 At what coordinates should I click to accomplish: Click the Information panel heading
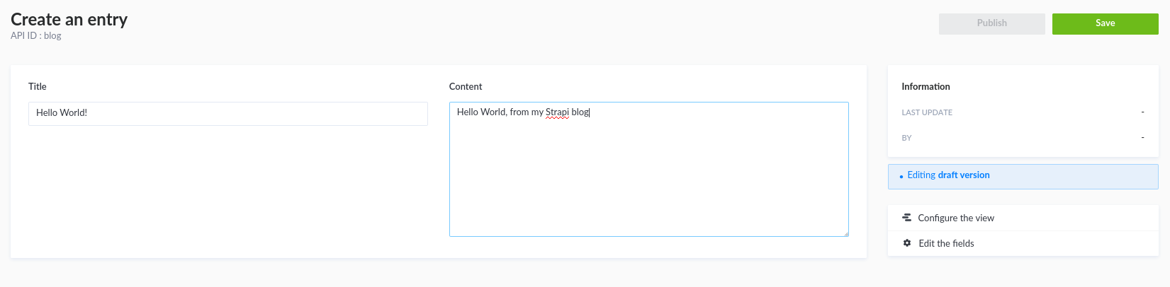(x=926, y=86)
